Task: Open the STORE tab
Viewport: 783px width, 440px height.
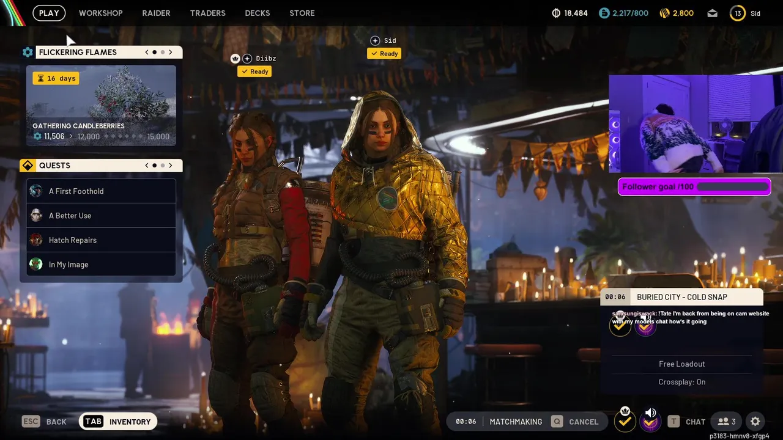Action: [x=302, y=13]
